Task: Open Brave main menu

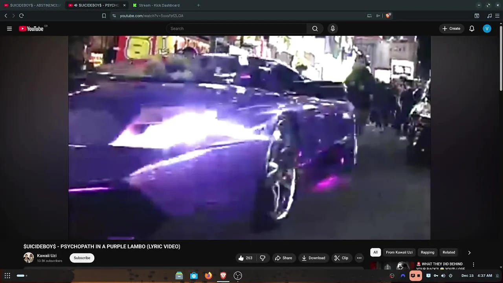Action: 498,16
